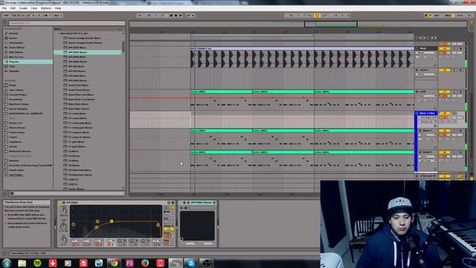Click the transport Play button

(166, 15)
